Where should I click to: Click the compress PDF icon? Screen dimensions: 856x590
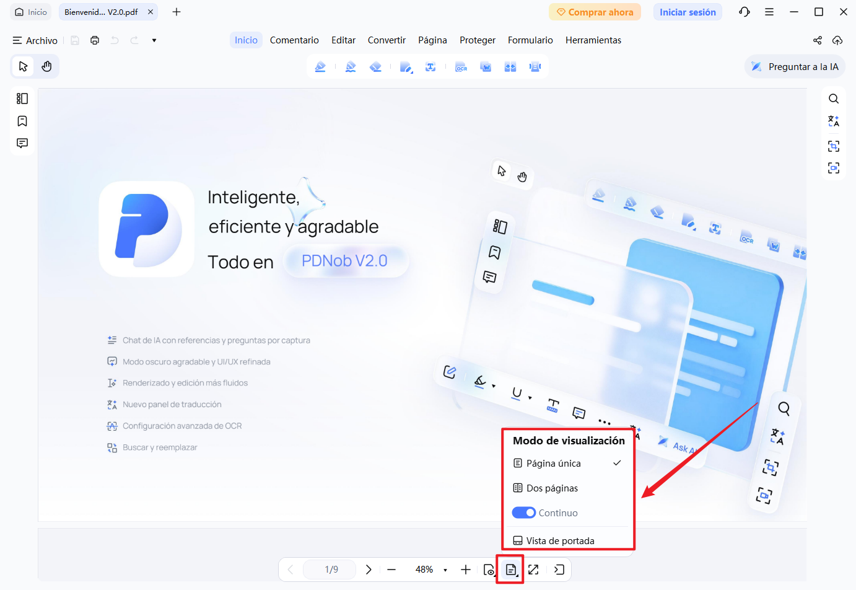click(x=535, y=67)
